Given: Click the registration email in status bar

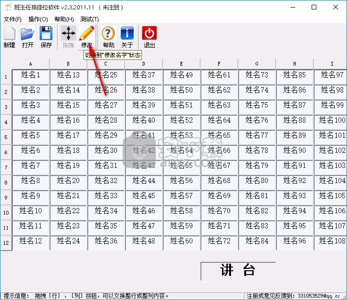Looking at the screenshot, I should [x=318, y=296].
